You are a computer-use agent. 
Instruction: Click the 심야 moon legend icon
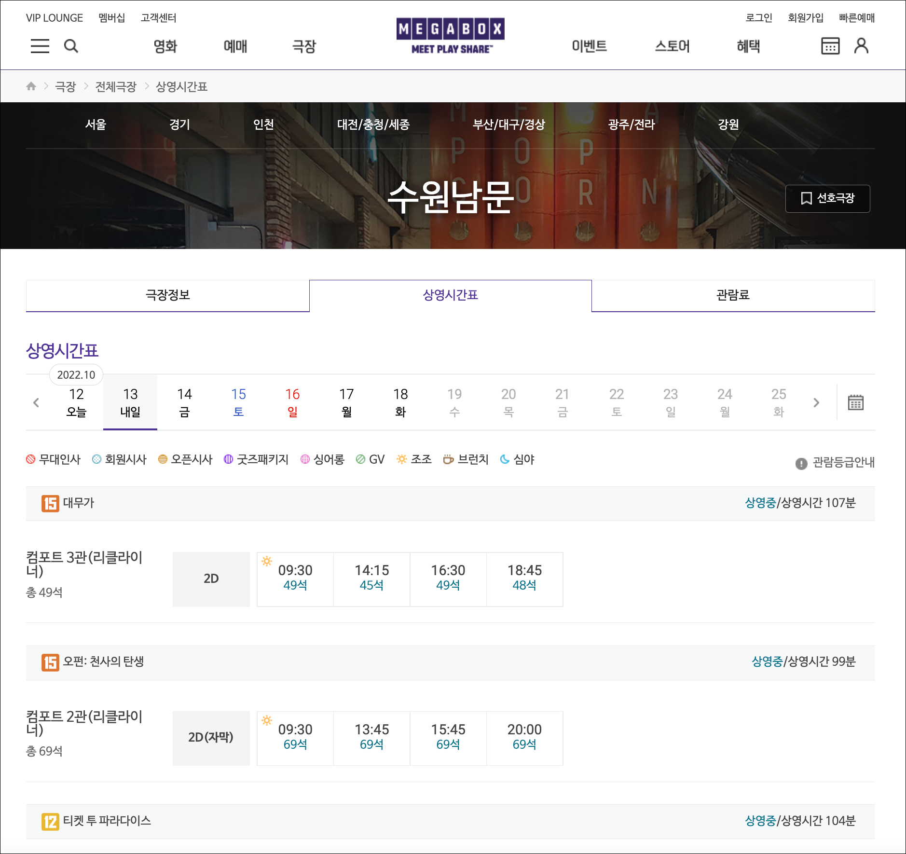point(505,459)
